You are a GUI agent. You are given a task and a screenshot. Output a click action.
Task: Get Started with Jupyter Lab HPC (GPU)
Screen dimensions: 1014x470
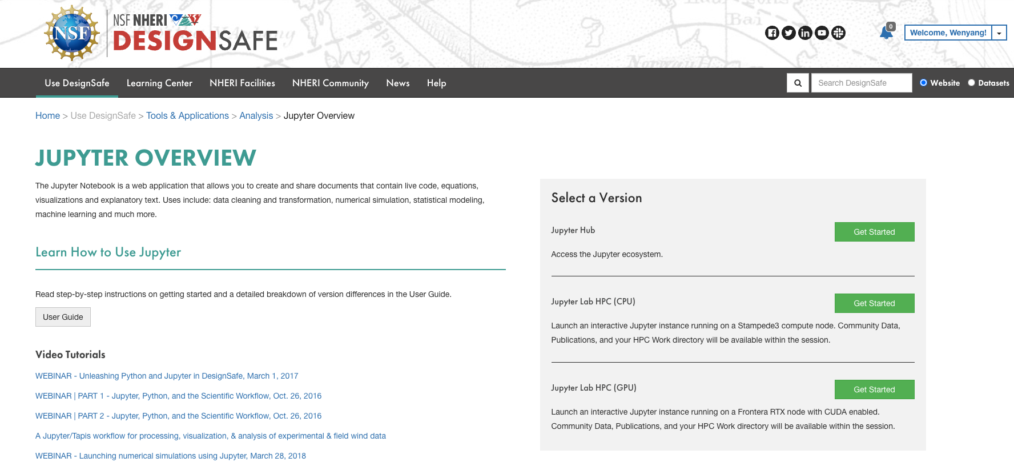point(874,389)
